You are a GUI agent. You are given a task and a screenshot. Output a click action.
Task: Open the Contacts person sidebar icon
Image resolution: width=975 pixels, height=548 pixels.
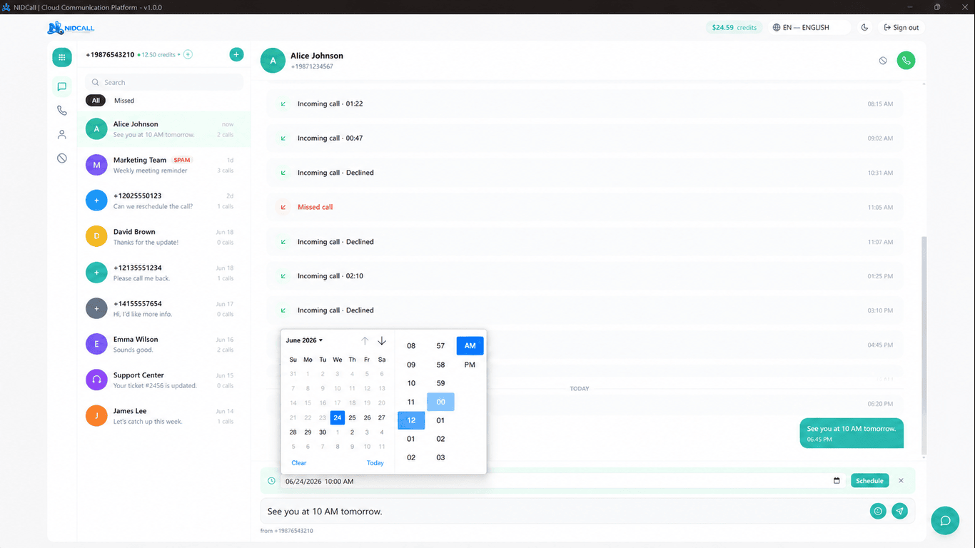pyautogui.click(x=62, y=134)
